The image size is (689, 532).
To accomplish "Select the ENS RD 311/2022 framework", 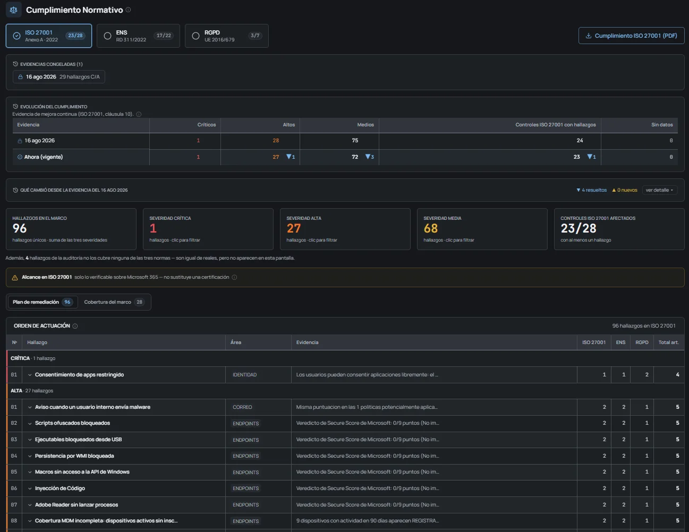I will coord(138,36).
